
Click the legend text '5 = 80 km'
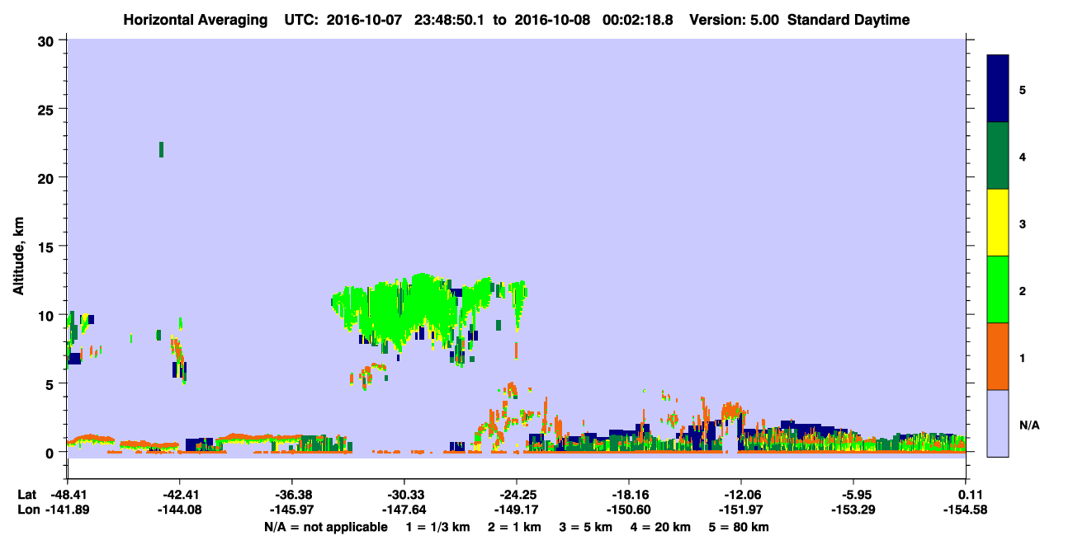tap(740, 527)
